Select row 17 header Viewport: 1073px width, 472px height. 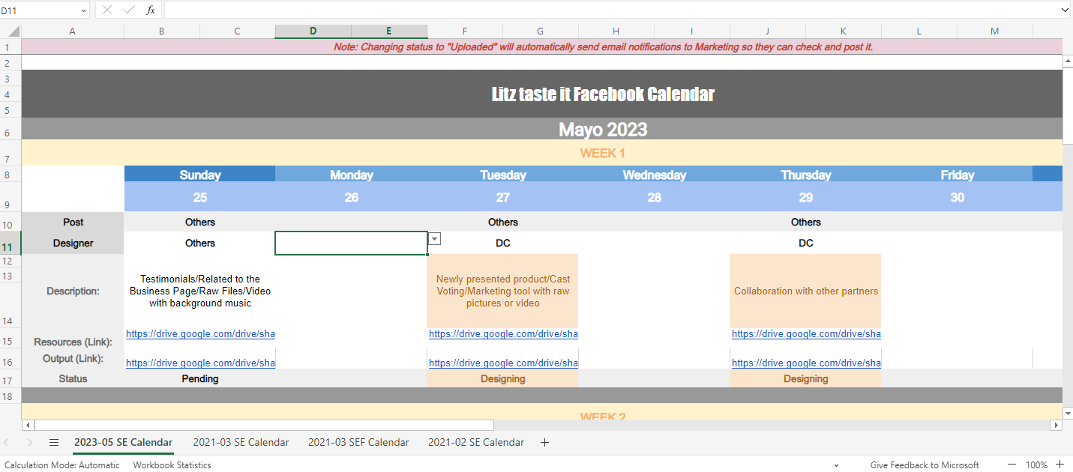click(10, 378)
